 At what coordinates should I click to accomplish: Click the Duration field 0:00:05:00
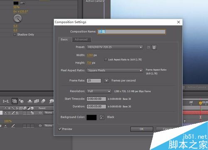[x=97, y=107]
